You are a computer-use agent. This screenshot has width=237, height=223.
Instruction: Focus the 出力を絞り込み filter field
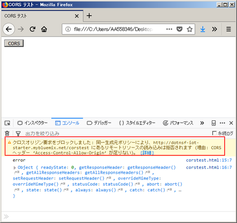click(115, 133)
